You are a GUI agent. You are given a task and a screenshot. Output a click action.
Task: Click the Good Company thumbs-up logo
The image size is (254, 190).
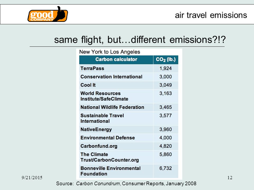tap(48, 14)
